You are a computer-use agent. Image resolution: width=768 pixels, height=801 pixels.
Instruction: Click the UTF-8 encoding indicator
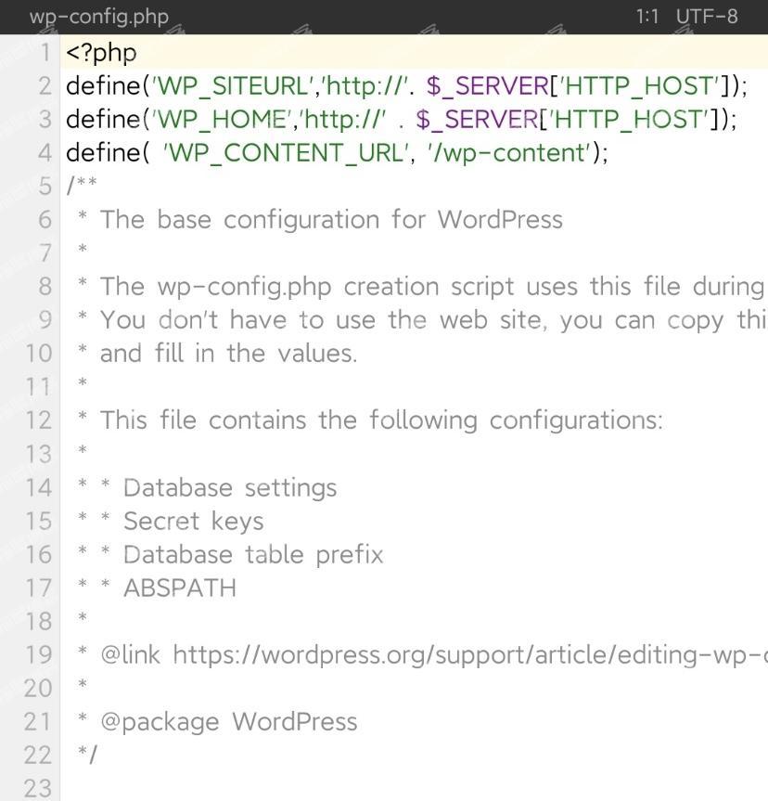click(x=707, y=17)
